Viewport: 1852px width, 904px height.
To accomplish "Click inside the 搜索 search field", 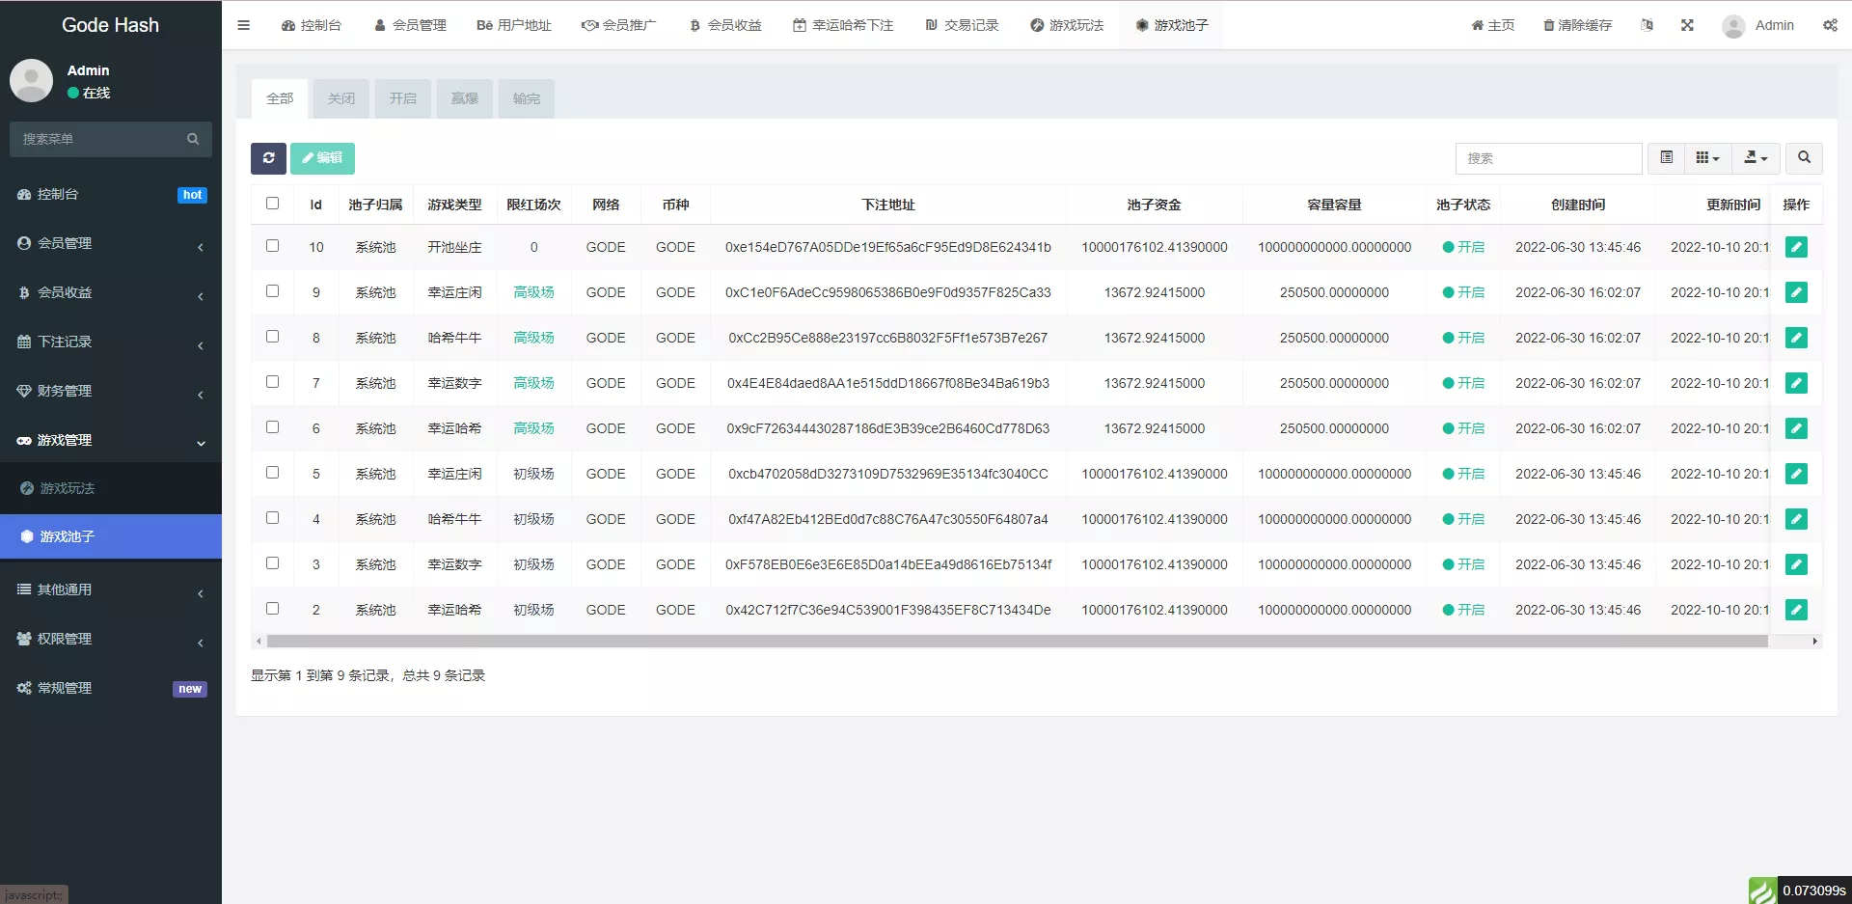I will [1549, 158].
